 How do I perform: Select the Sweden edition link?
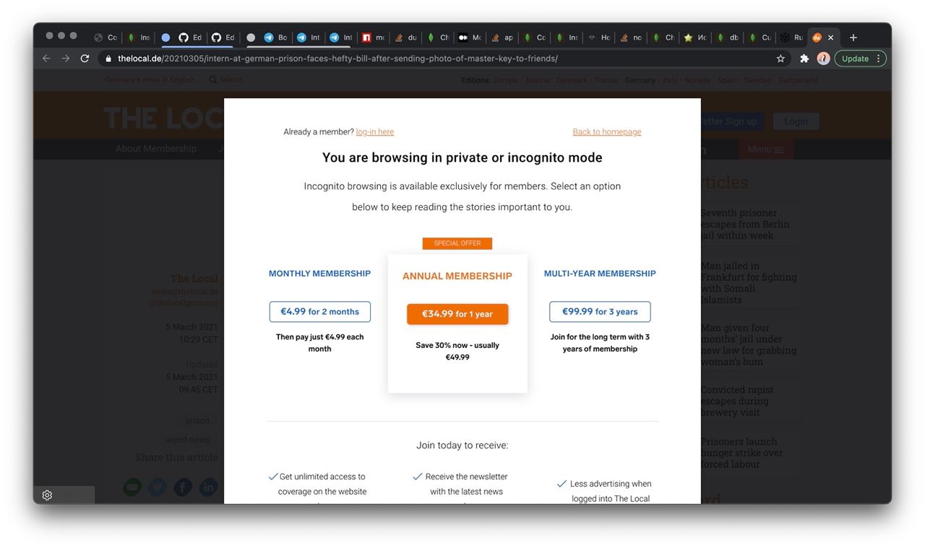(x=757, y=80)
